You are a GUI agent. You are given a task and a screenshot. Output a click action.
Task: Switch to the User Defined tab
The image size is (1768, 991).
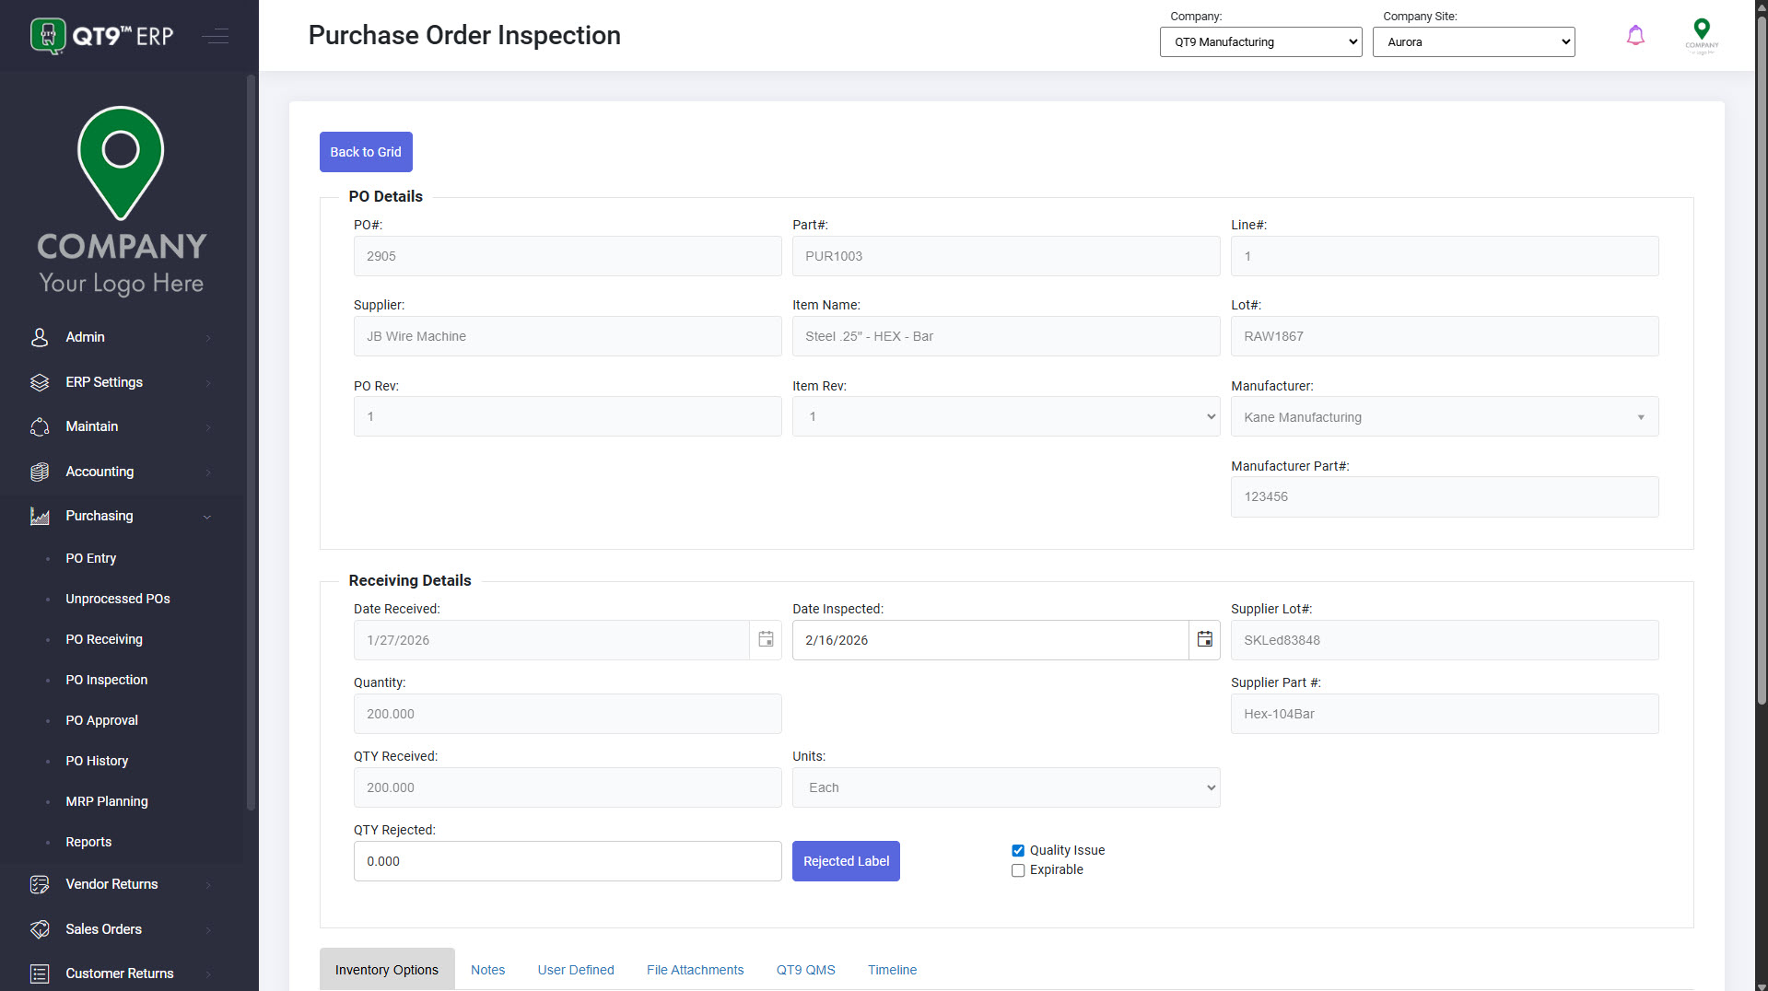pyautogui.click(x=576, y=970)
